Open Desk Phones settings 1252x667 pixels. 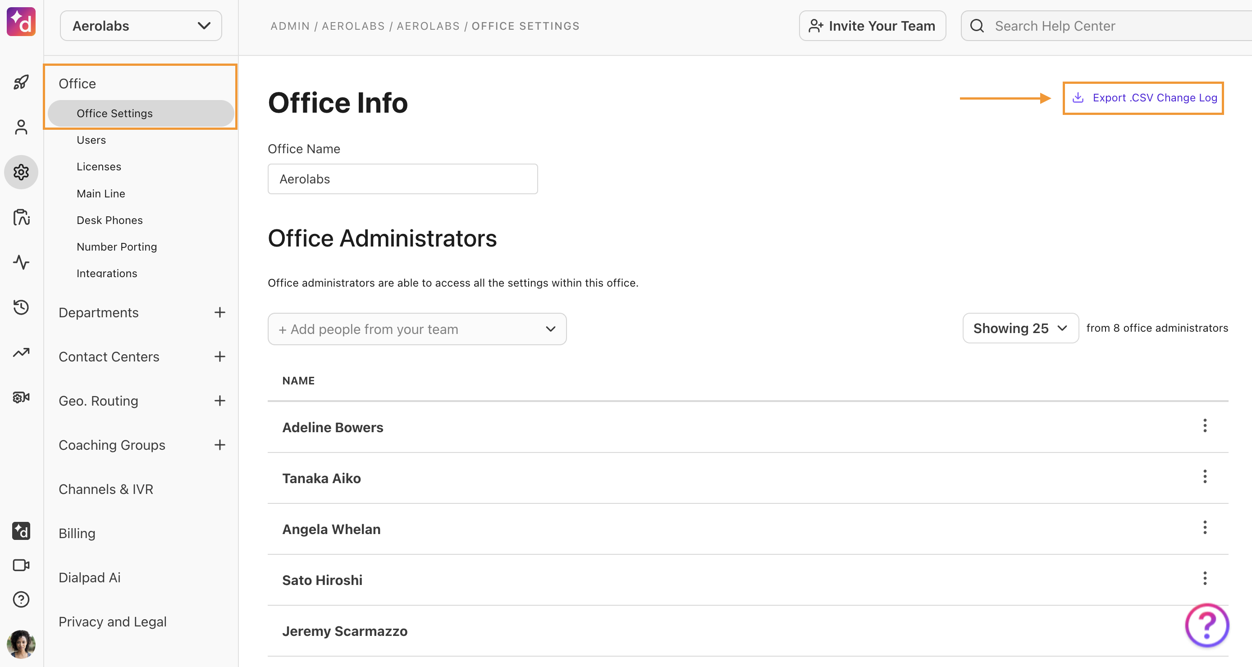point(110,220)
